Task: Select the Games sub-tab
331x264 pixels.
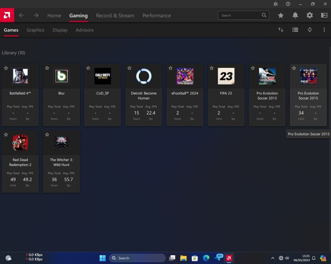Action: tap(11, 30)
